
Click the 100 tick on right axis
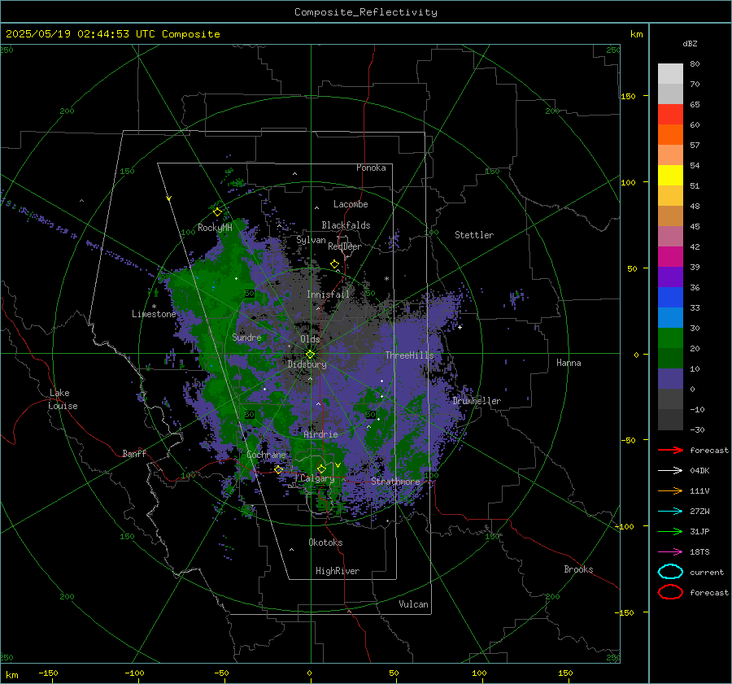[x=628, y=182]
